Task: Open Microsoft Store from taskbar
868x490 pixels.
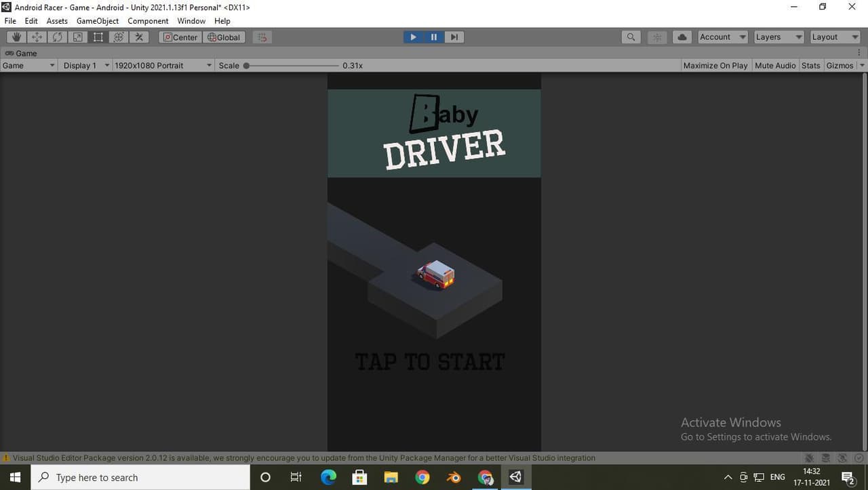Action: click(359, 477)
